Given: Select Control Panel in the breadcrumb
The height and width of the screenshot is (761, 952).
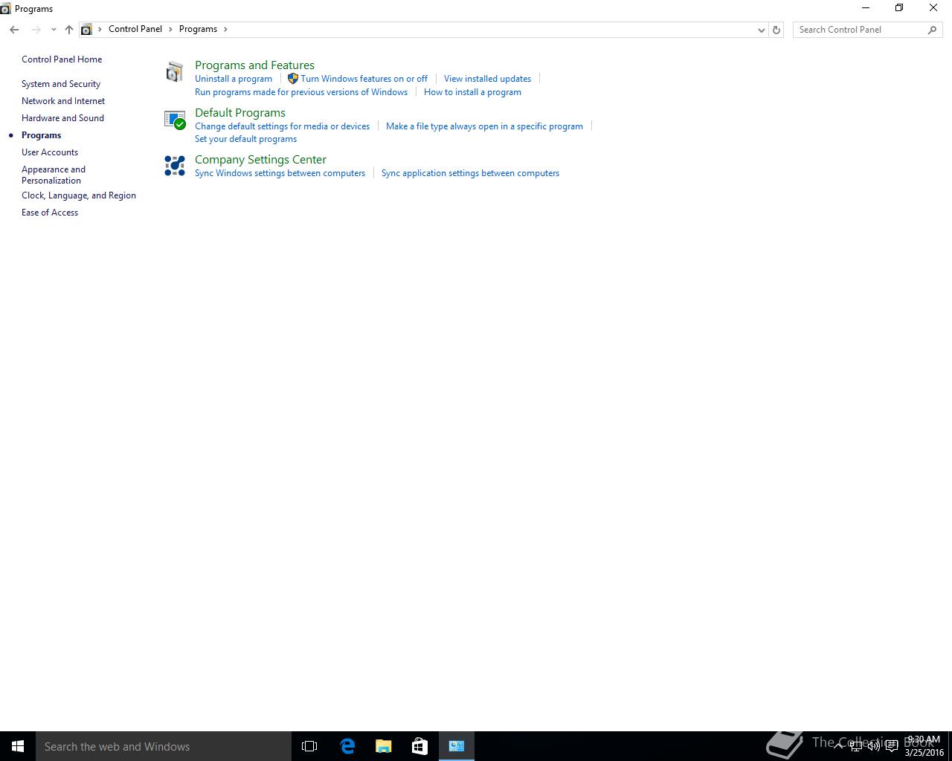Looking at the screenshot, I should [x=135, y=29].
